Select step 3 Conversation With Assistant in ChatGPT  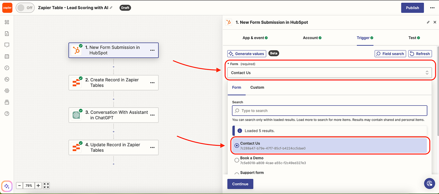coord(114,115)
